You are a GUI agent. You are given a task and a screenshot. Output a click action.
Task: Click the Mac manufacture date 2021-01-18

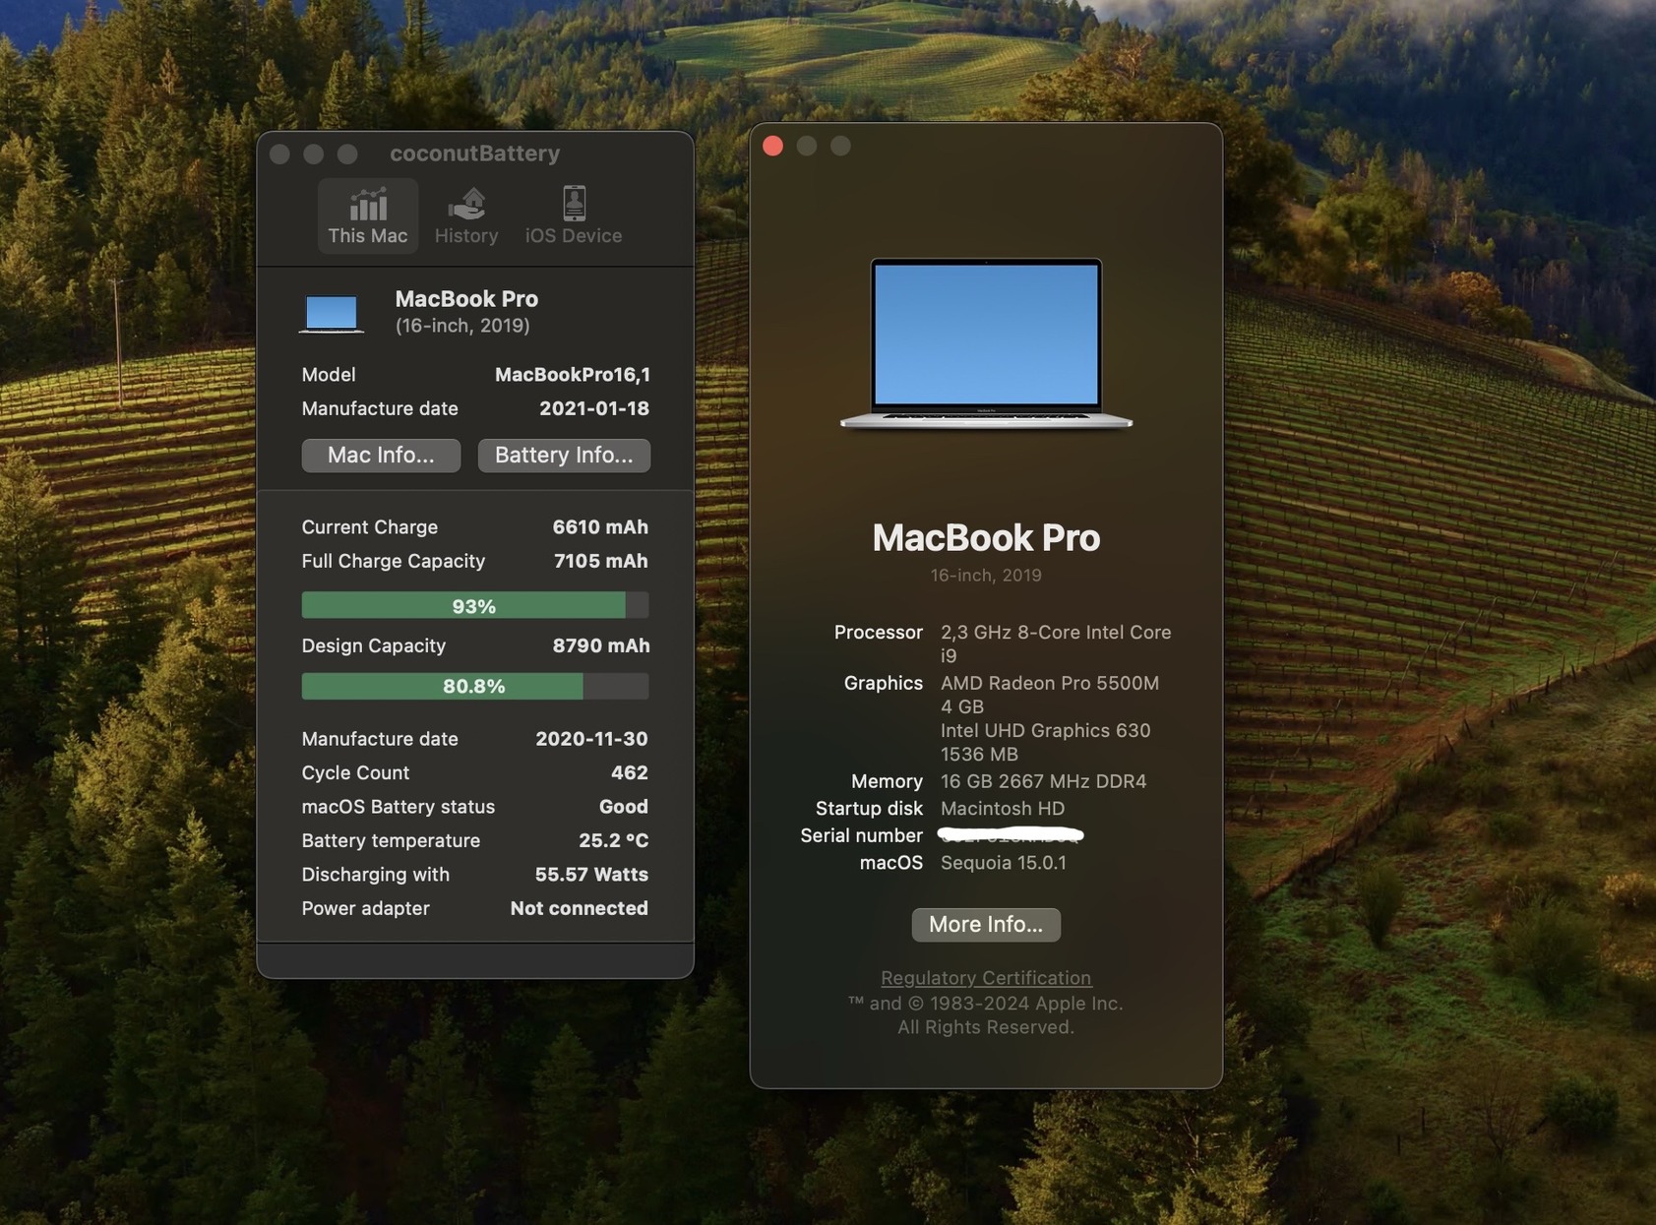coord(593,408)
